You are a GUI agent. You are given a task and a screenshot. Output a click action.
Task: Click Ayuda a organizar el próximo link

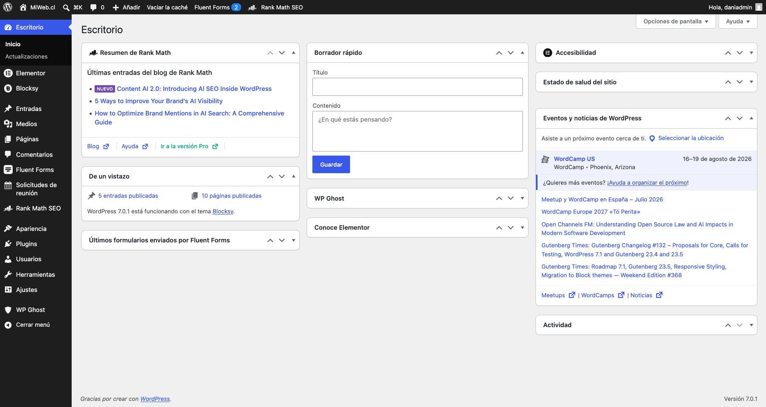[x=648, y=183]
